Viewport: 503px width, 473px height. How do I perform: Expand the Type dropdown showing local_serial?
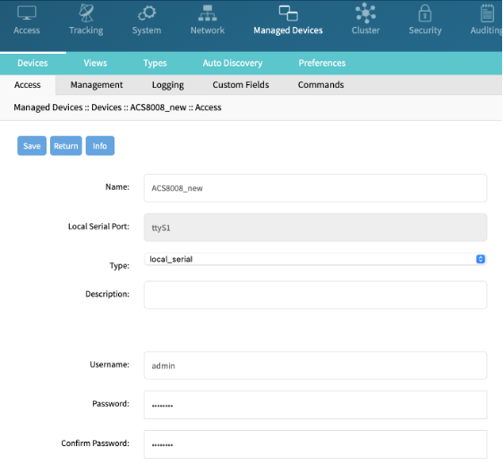pos(315,259)
